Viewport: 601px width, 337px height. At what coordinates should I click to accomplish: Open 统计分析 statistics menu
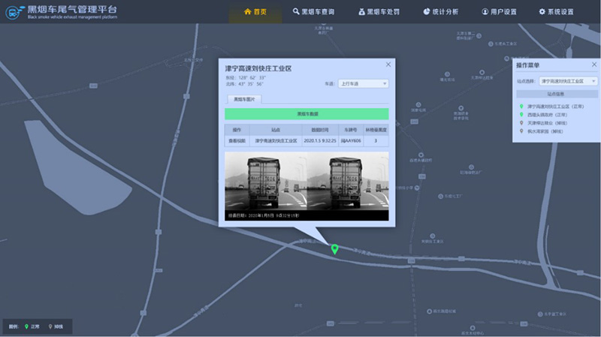pyautogui.click(x=441, y=12)
